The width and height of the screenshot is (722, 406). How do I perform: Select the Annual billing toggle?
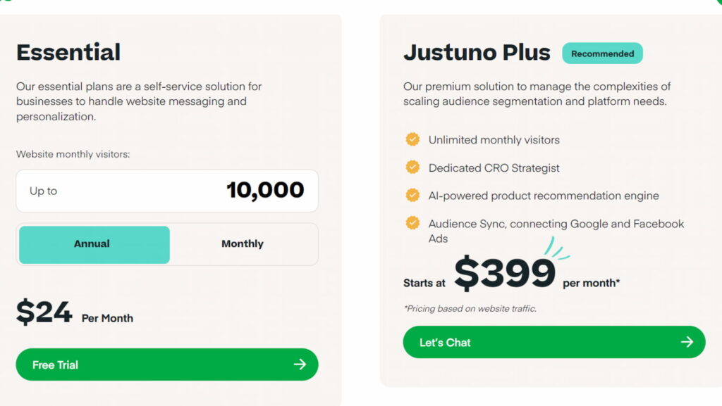point(92,244)
